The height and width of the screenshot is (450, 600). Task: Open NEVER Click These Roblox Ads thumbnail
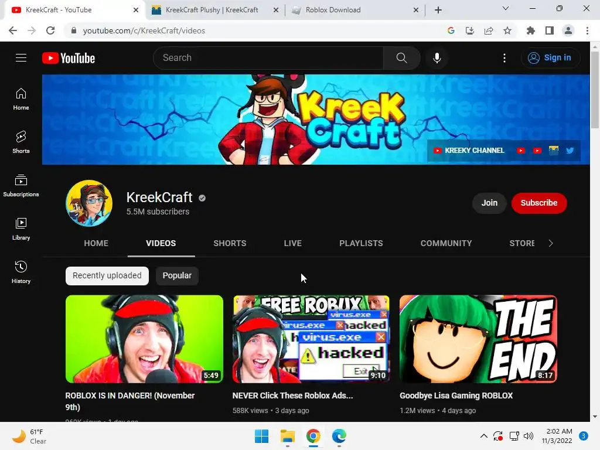click(311, 339)
